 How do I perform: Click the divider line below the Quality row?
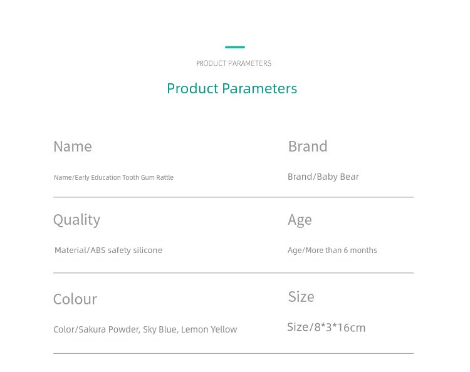point(234,272)
